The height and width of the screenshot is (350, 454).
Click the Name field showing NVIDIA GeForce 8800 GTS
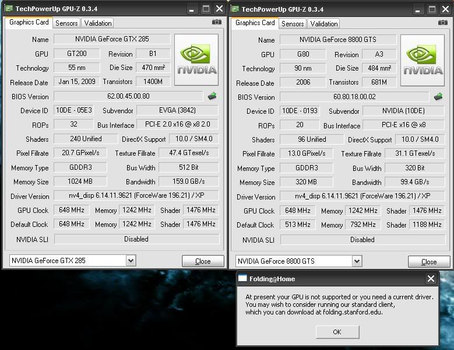(x=338, y=40)
